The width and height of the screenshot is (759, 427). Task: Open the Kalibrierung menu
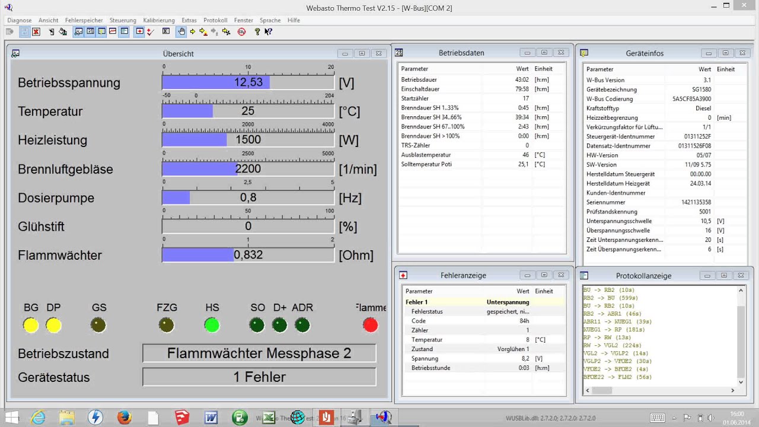[159, 20]
